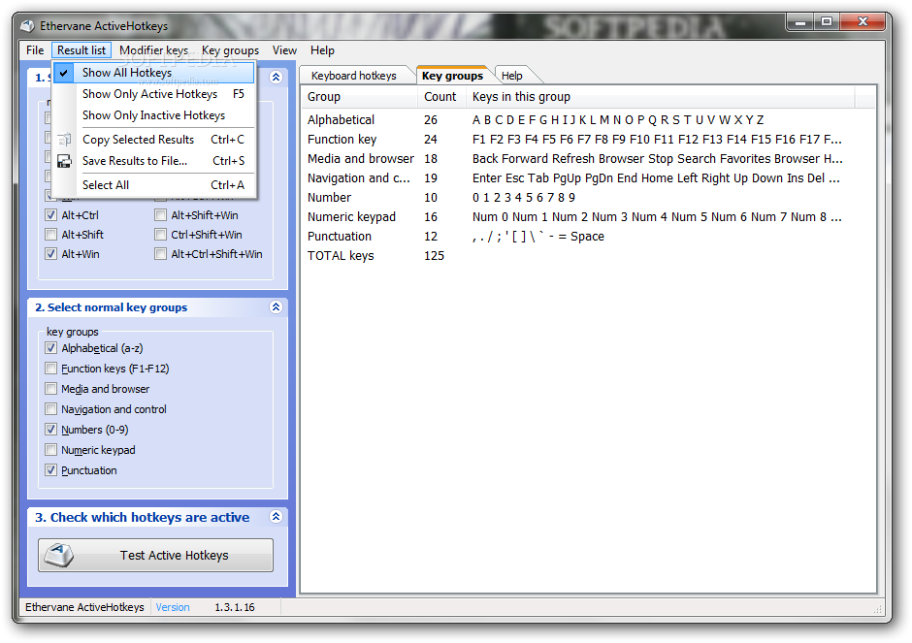
Task: Select the TOTAL keys row
Action: pos(587,256)
